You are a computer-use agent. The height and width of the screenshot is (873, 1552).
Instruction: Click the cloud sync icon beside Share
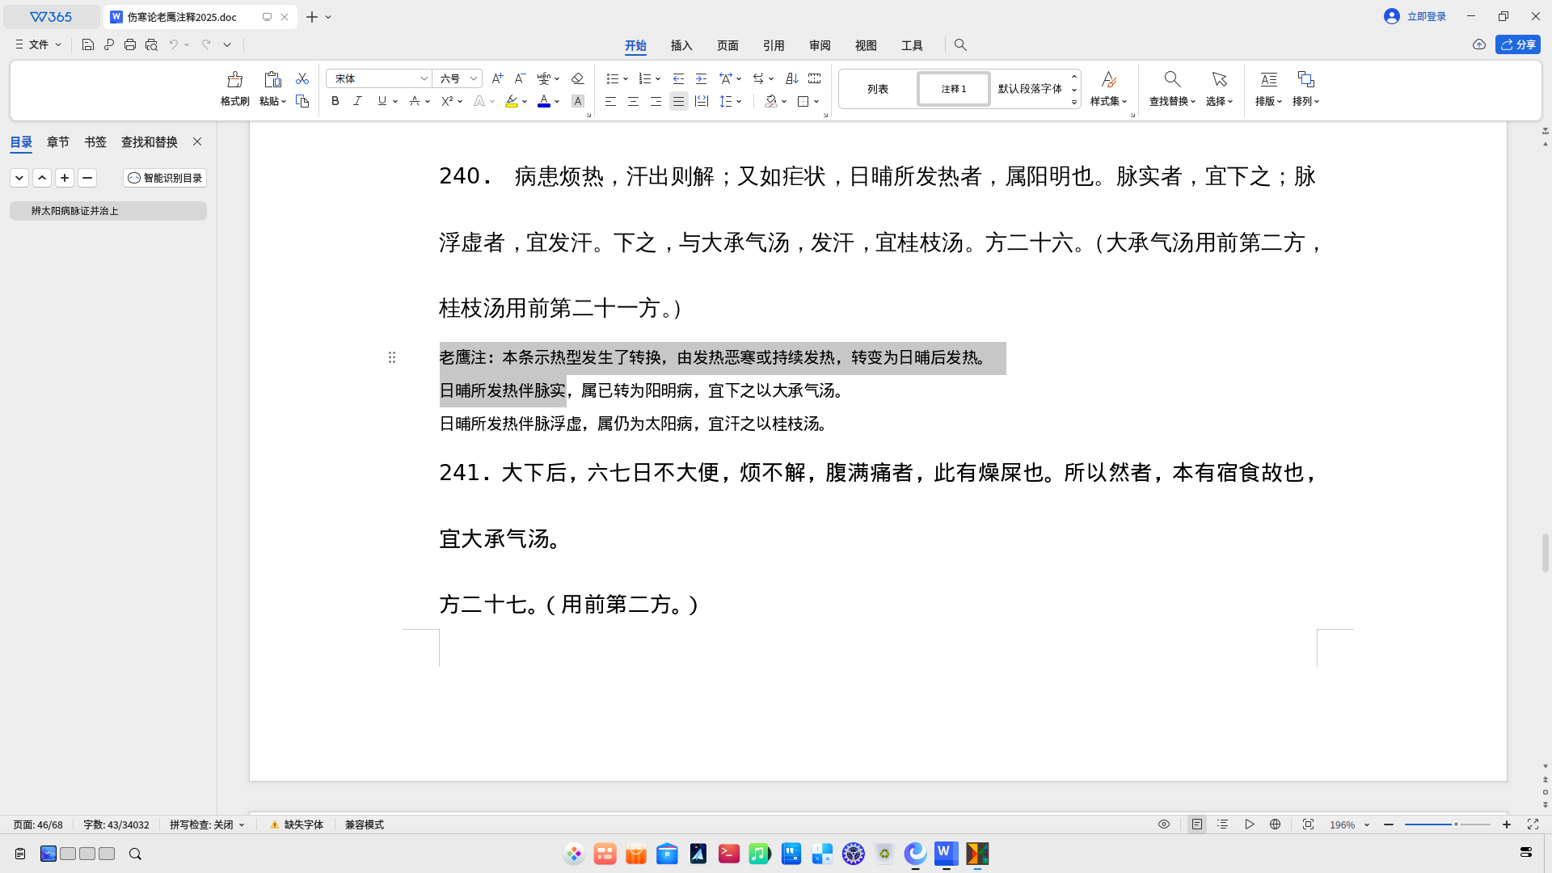(1479, 44)
